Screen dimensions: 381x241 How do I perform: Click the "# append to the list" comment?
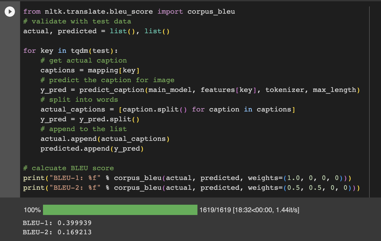click(x=84, y=129)
